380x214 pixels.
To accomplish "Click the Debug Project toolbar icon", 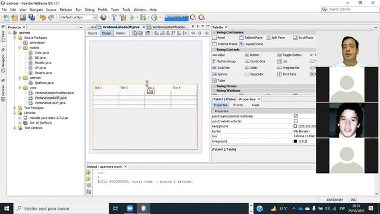I will coord(142,17).
